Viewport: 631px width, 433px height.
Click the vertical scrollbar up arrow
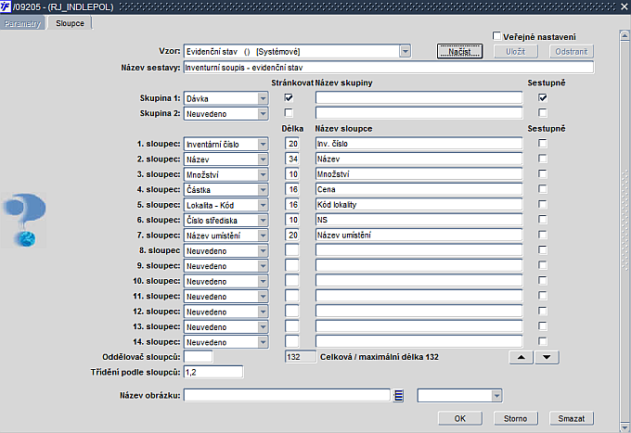click(625, 36)
